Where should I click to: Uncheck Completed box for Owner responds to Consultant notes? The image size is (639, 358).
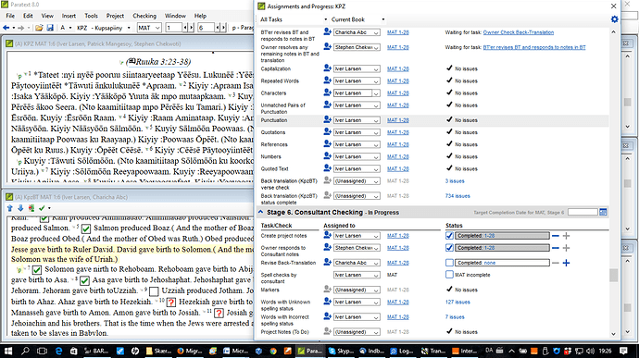point(449,248)
